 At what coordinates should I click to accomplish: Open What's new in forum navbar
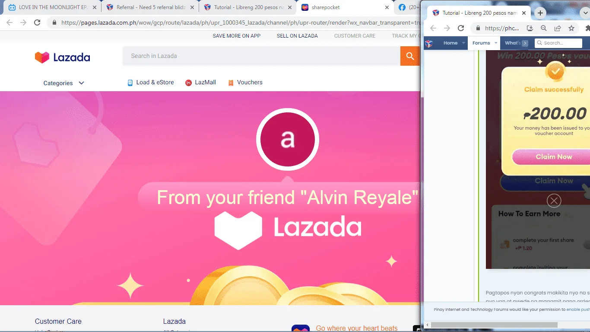click(x=512, y=43)
